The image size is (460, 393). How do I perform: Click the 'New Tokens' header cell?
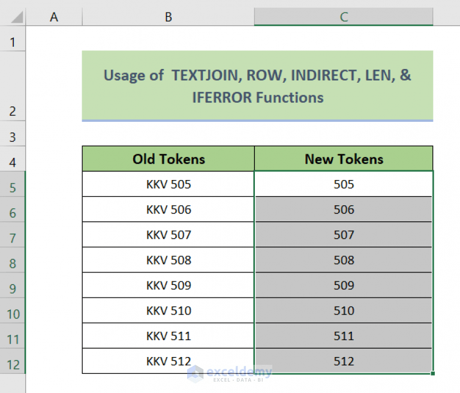344,159
